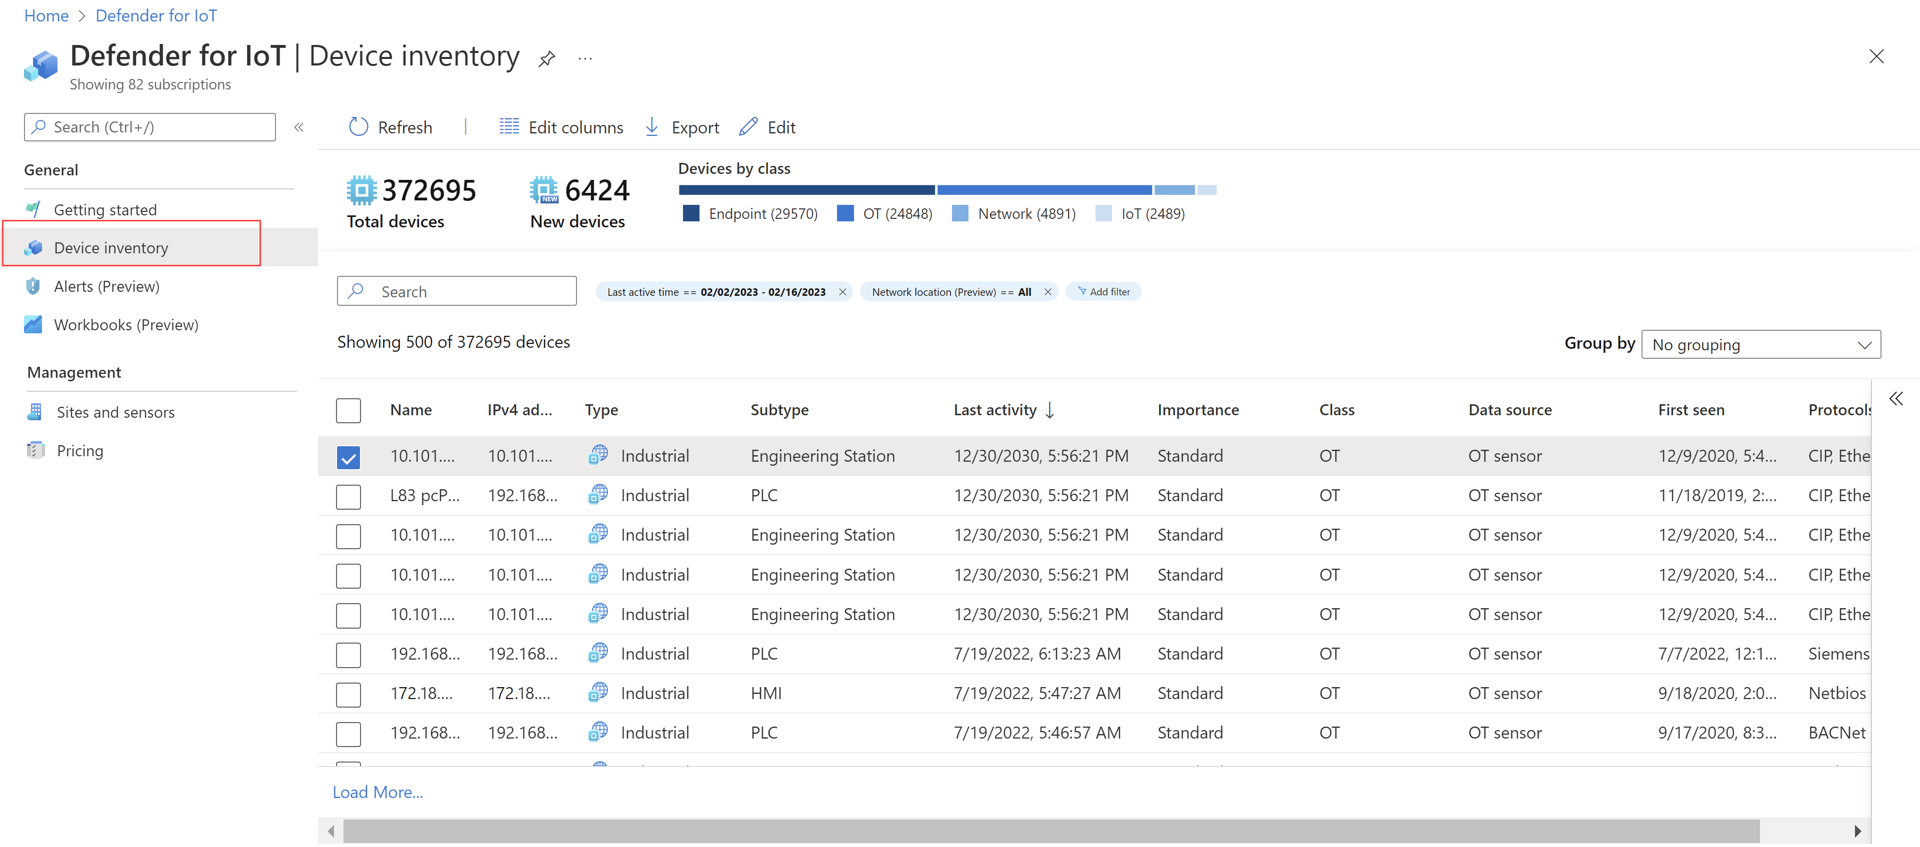Image resolution: width=1920 pixels, height=847 pixels.
Task: Click the Export download icon
Action: (x=651, y=126)
